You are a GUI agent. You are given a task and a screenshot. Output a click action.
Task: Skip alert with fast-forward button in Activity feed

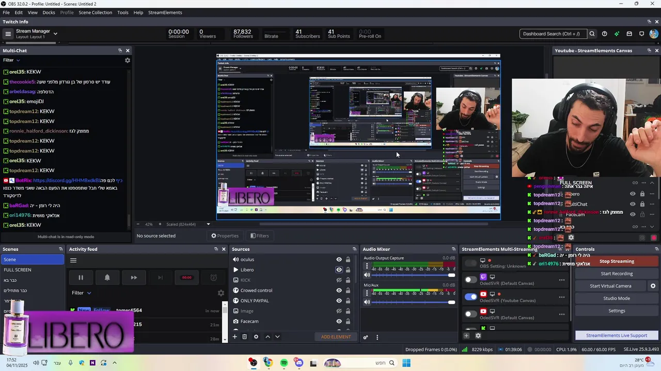coord(134,278)
